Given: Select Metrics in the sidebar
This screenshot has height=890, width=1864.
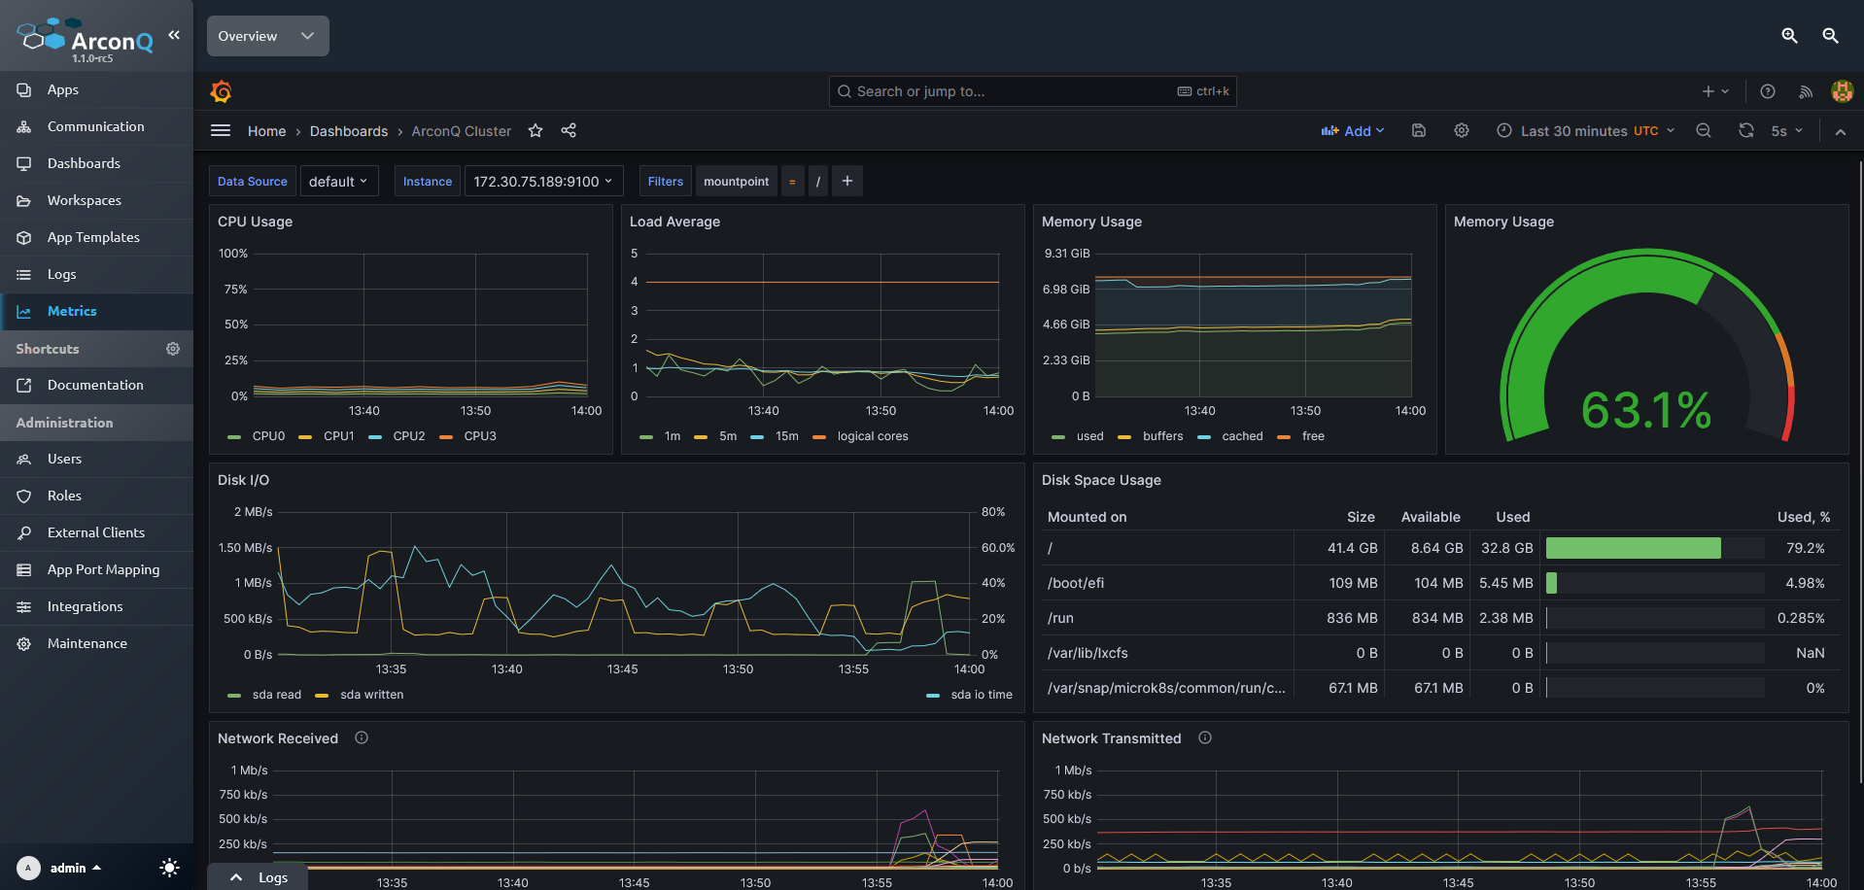Looking at the screenshot, I should (96, 311).
